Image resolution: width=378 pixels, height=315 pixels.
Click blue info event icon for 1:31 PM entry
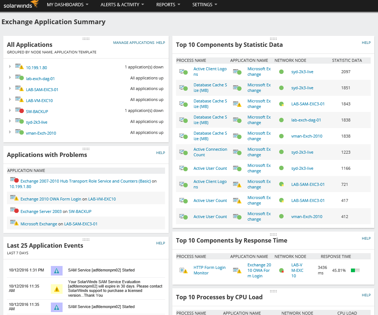coord(57,271)
